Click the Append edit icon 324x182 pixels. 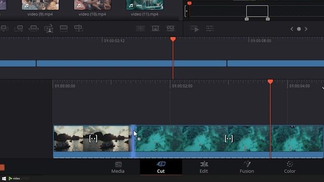[x=18, y=28]
